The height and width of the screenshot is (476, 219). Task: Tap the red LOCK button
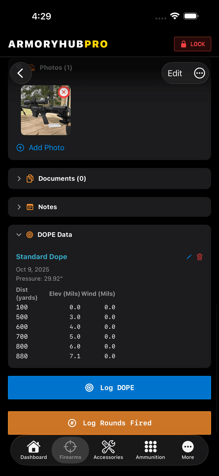coord(193,44)
